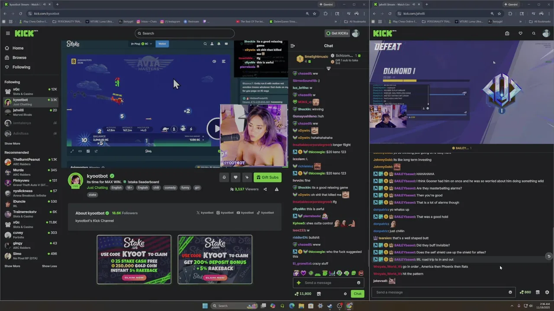The width and height of the screenshot is (554, 311).
Task: Click the purple heart quick emote
Action: coord(303,273)
